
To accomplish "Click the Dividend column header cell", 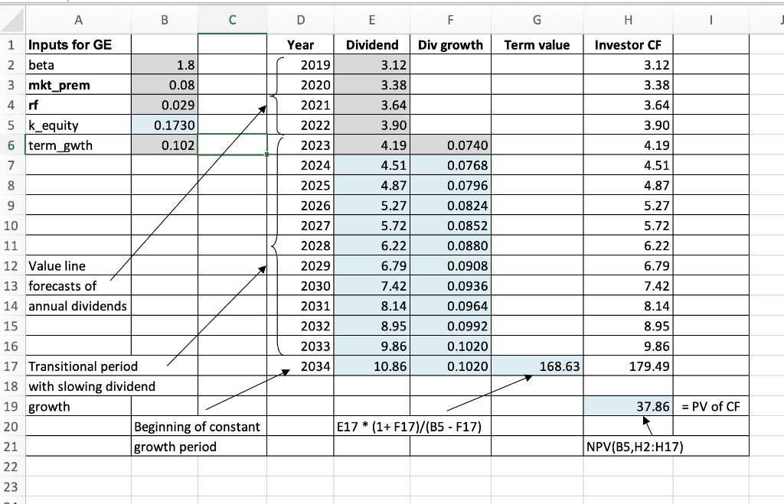I will coord(371,44).
